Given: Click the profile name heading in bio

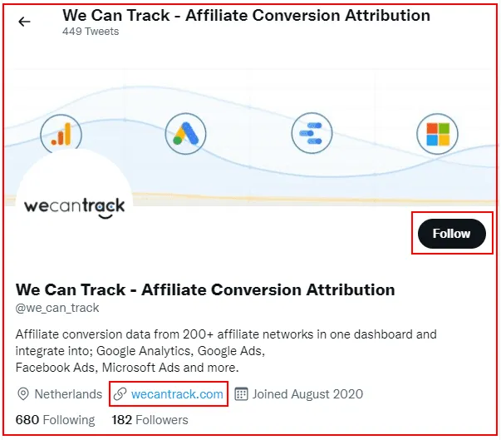Looking at the screenshot, I should [205, 289].
